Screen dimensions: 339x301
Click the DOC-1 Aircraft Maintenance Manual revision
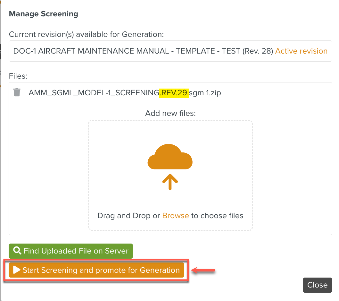pos(143,51)
